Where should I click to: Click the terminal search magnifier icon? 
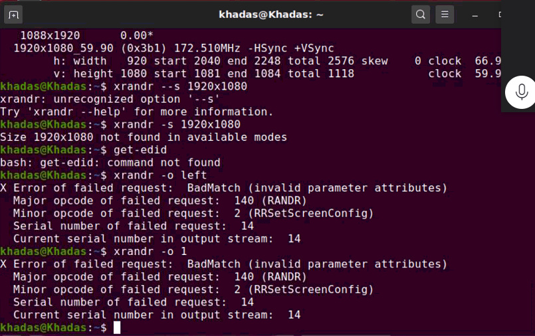point(420,15)
